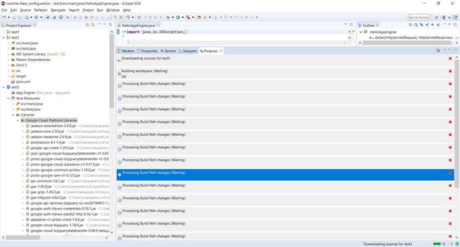Switch to the Servers tab
The image size is (460, 247).
pyautogui.click(x=168, y=51)
